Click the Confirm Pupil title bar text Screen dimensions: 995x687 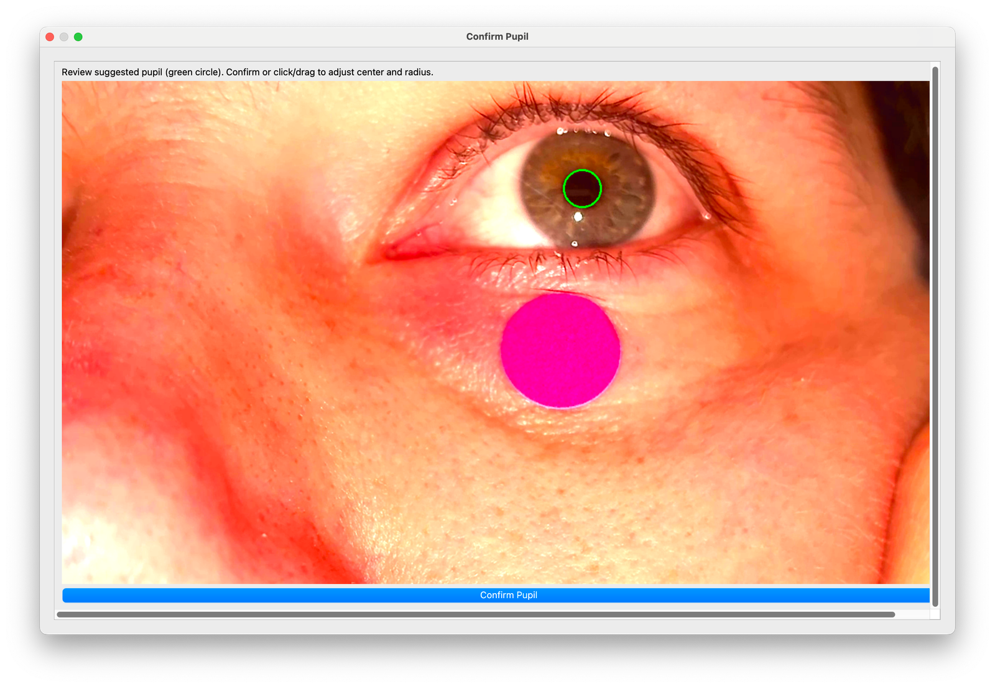[497, 36]
